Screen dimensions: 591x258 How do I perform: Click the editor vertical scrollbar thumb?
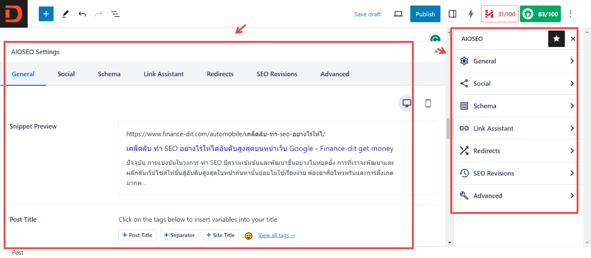pos(449,129)
